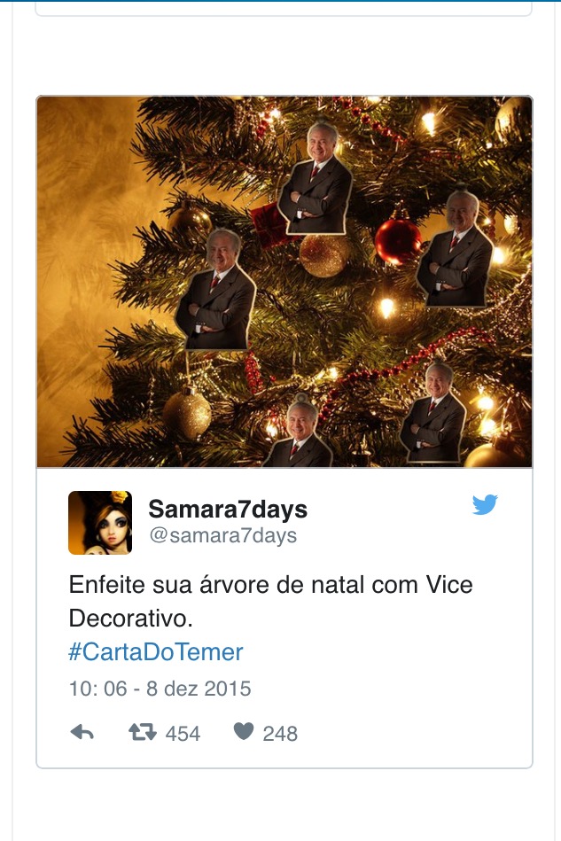
Task: Open the Samara7days profile avatar
Action: tap(100, 522)
